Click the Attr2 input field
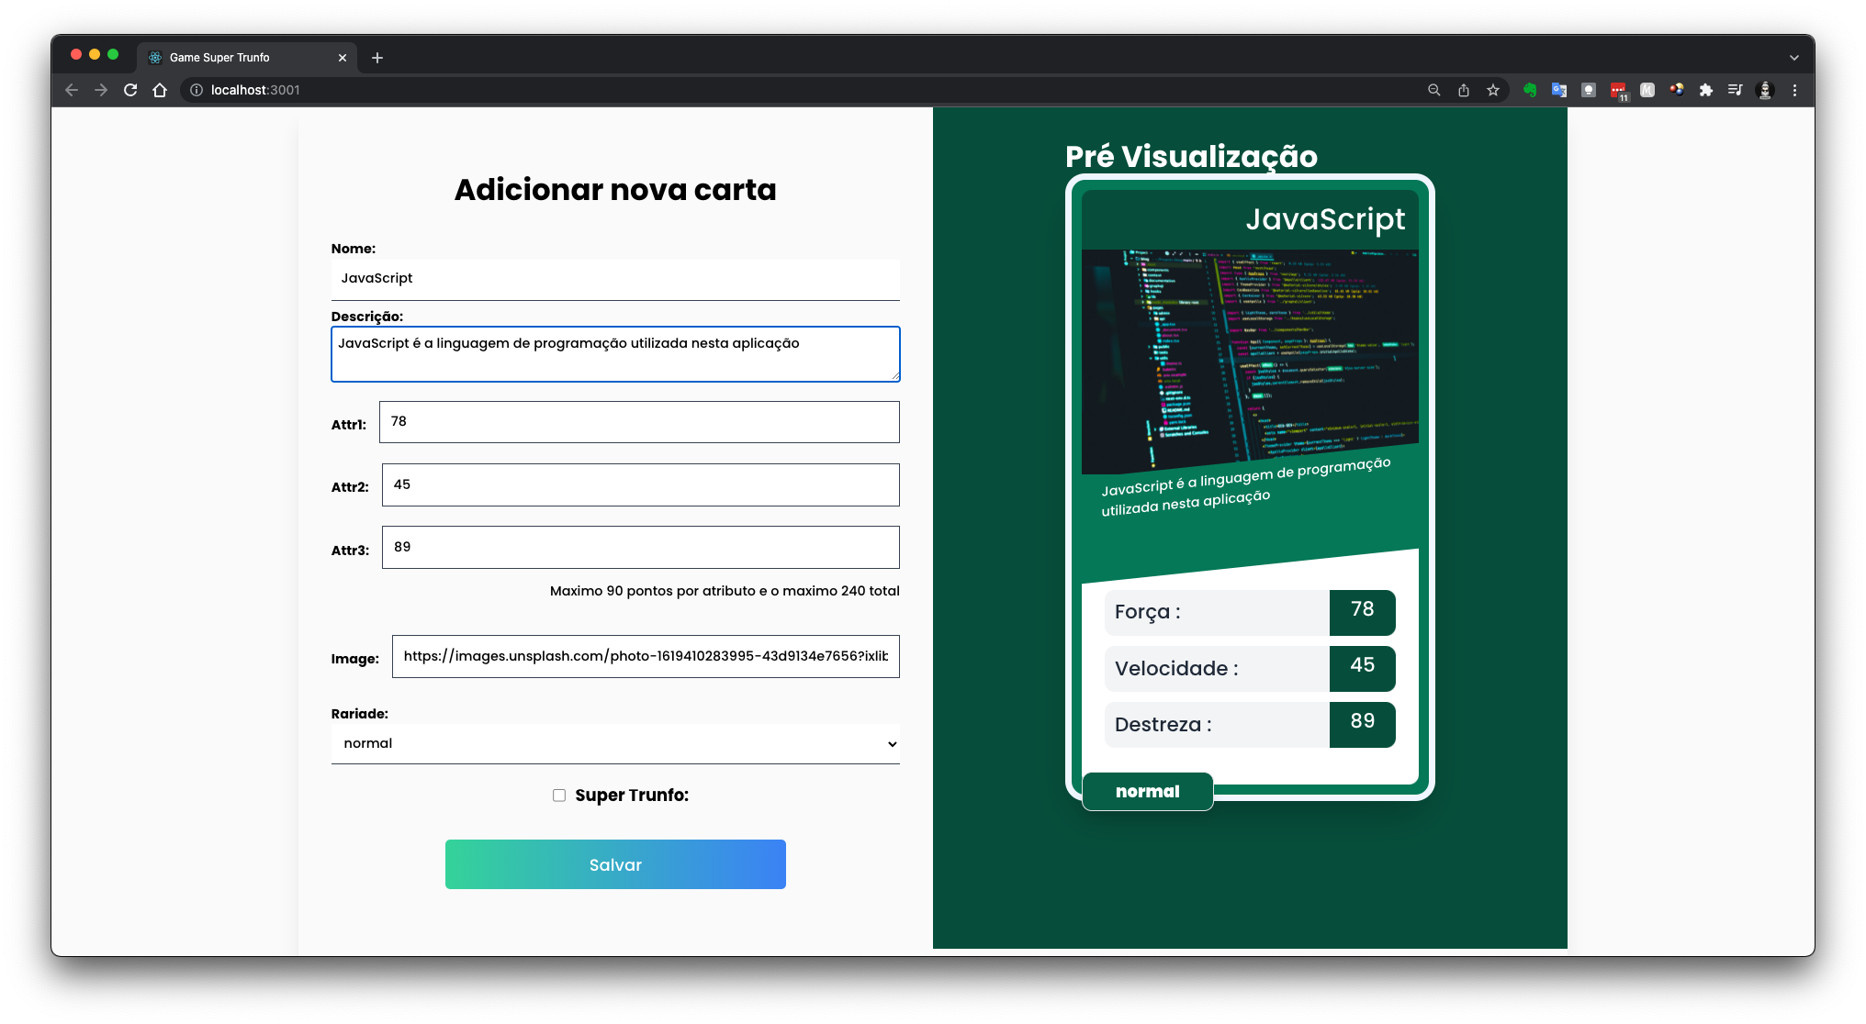The height and width of the screenshot is (1024, 1866). pyautogui.click(x=640, y=485)
